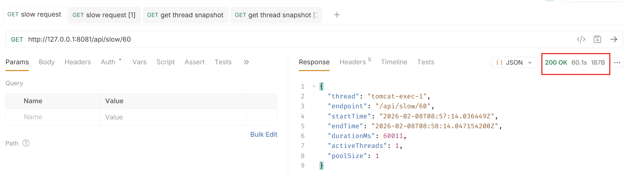Click the query param Name input field
Screen dimensions: 626x179
click(53, 117)
